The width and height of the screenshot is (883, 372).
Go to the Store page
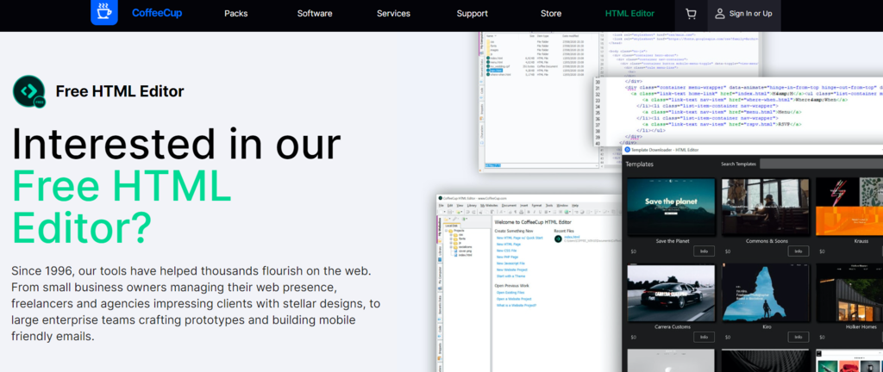coord(550,14)
